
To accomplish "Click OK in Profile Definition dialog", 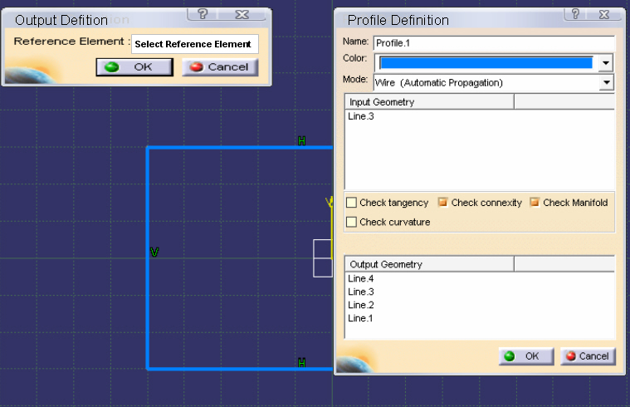I will 526,356.
